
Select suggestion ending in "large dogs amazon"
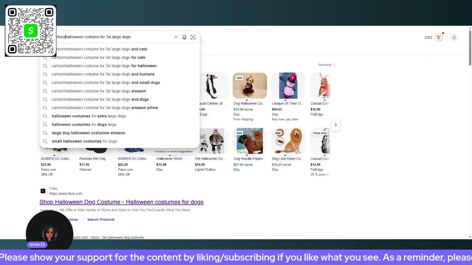tap(119, 91)
